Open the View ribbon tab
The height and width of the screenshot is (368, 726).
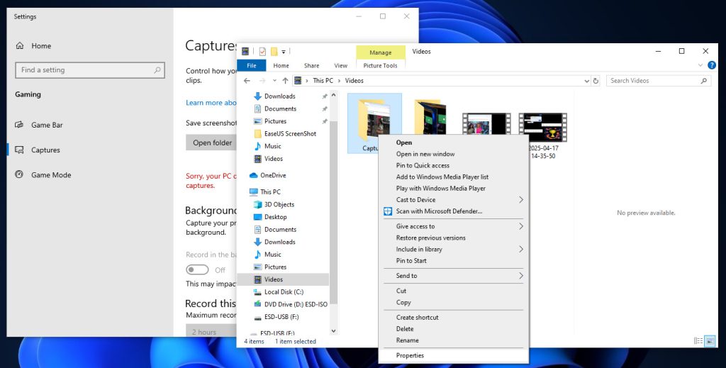click(341, 66)
